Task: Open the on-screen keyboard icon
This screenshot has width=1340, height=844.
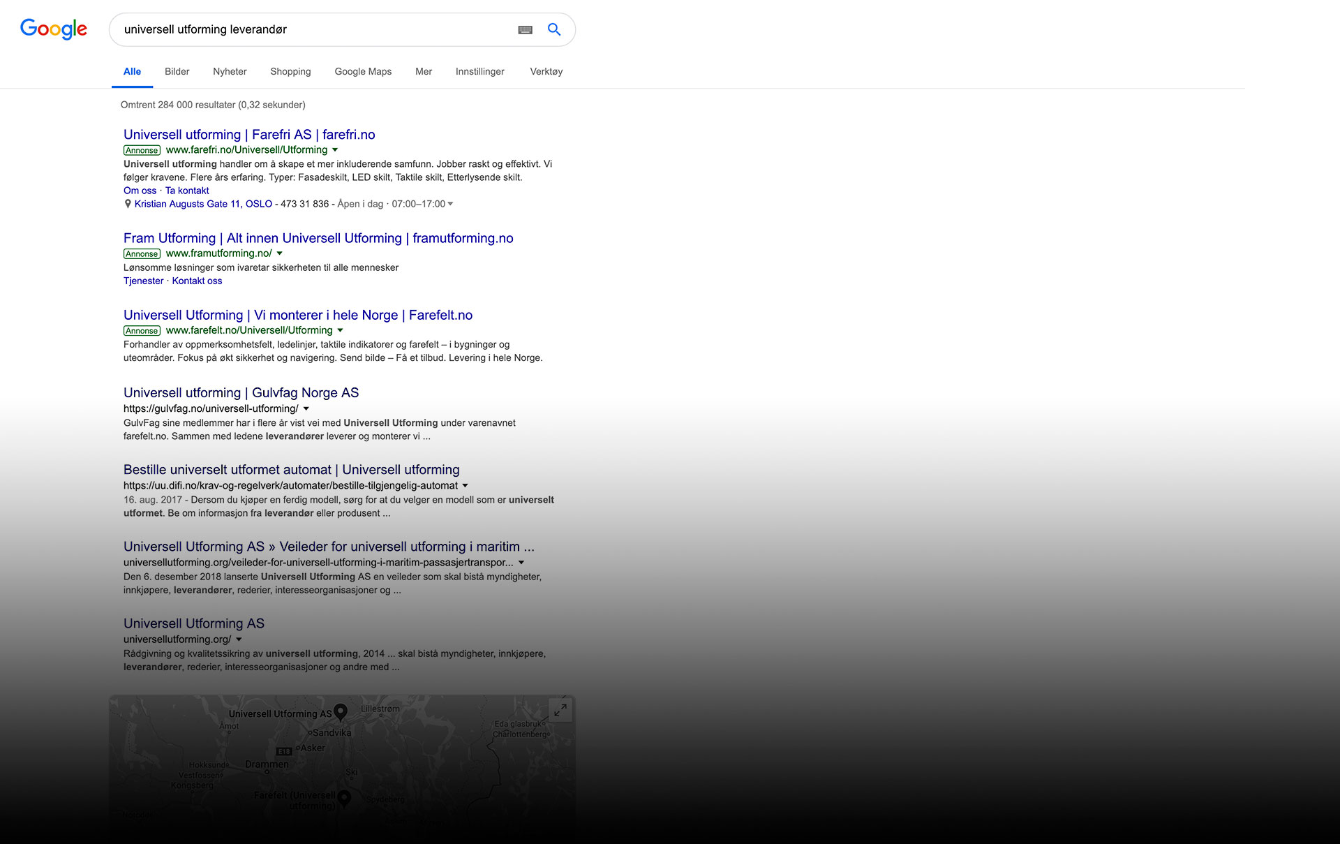Action: [526, 30]
